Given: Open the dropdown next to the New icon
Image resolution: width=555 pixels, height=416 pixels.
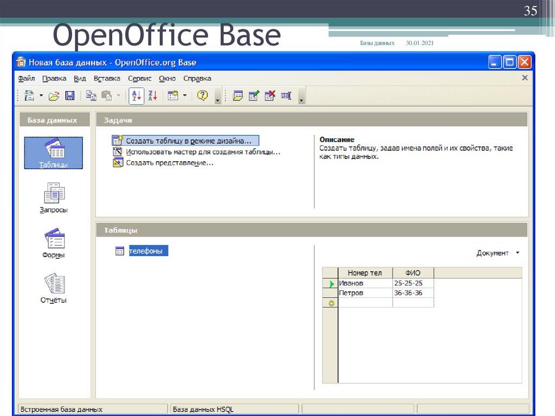Looking at the screenshot, I should click(42, 95).
